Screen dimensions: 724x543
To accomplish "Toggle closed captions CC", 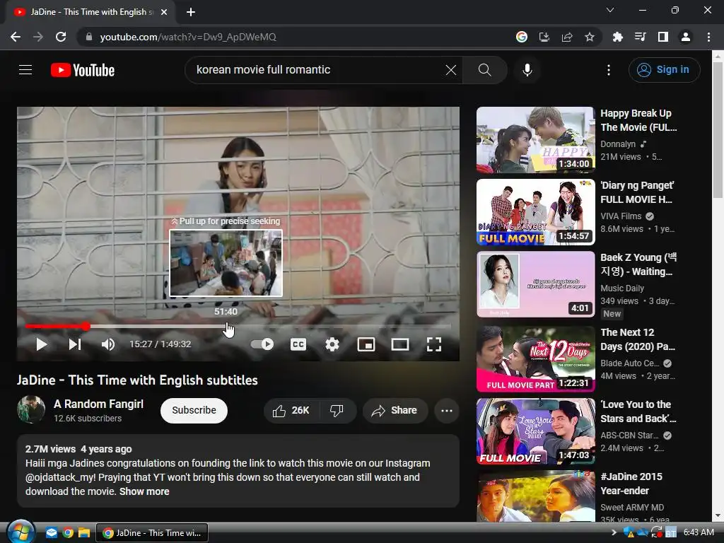I will (298, 344).
